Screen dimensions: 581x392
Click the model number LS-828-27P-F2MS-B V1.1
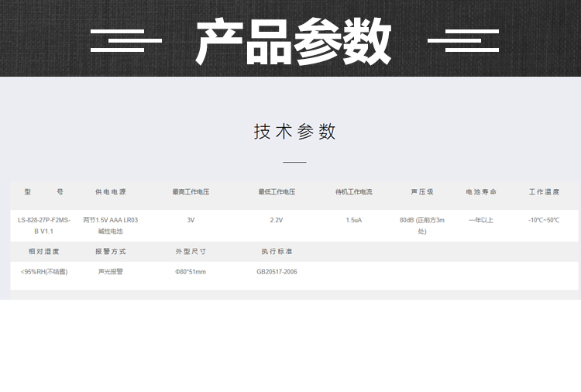[43, 225]
